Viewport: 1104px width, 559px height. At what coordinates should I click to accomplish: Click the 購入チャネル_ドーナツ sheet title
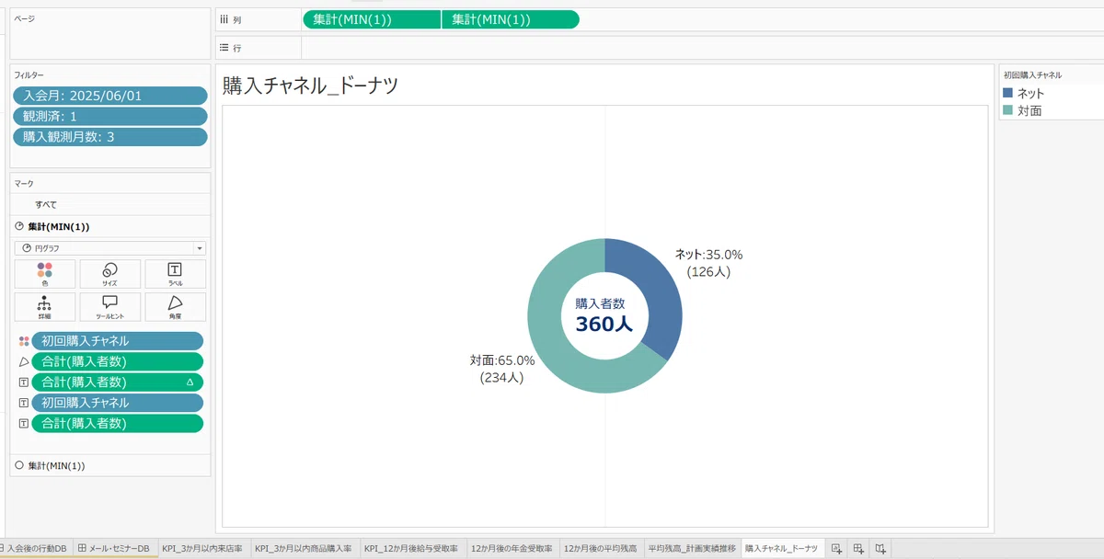pos(311,86)
